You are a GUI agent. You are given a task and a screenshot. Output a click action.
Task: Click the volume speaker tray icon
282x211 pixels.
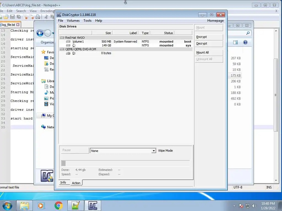click(254, 206)
